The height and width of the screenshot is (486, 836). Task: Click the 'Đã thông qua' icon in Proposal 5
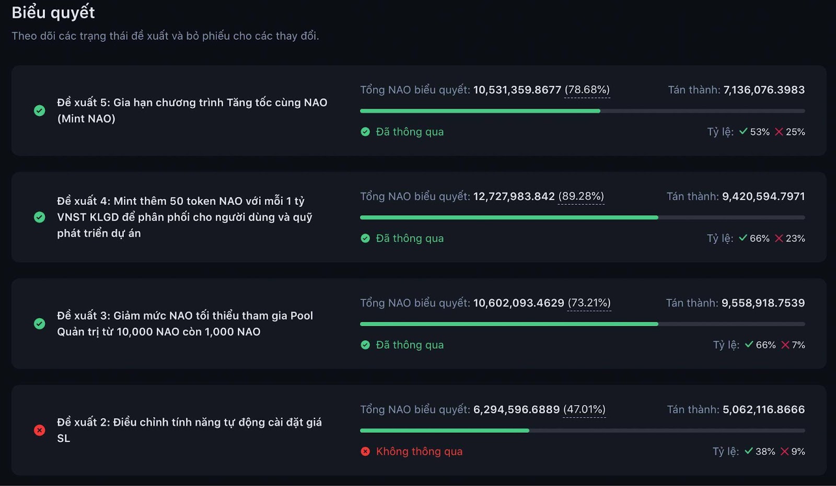click(365, 132)
